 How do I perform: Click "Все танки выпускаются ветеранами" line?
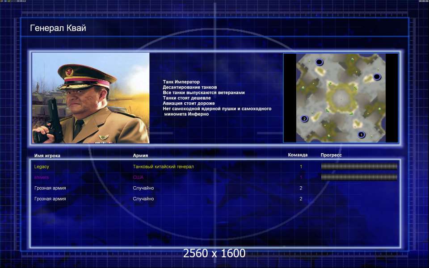pos(204,92)
